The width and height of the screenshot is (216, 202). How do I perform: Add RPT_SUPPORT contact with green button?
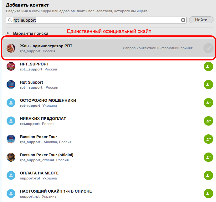[x=208, y=66]
